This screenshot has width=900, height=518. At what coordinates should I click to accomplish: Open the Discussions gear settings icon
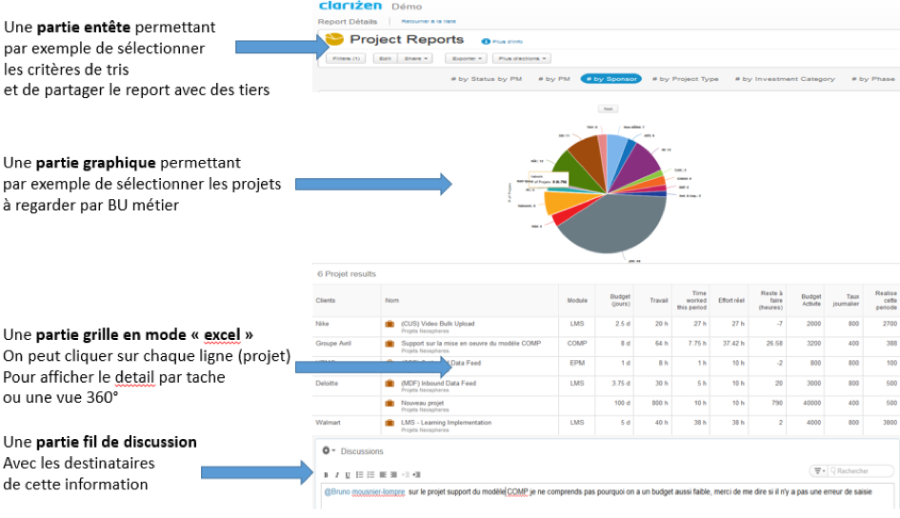click(x=326, y=451)
